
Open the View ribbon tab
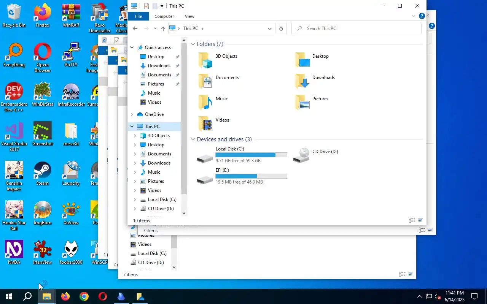tap(189, 16)
